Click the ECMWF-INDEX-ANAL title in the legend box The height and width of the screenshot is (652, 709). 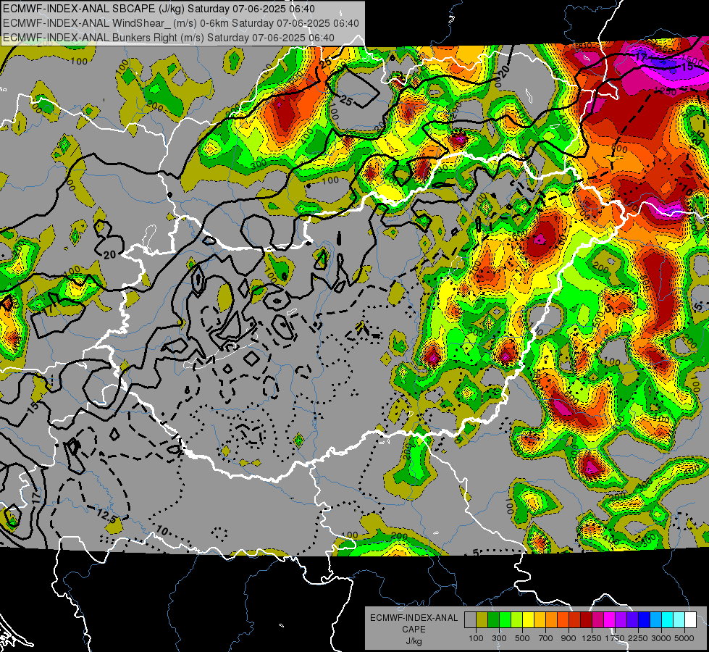click(414, 618)
